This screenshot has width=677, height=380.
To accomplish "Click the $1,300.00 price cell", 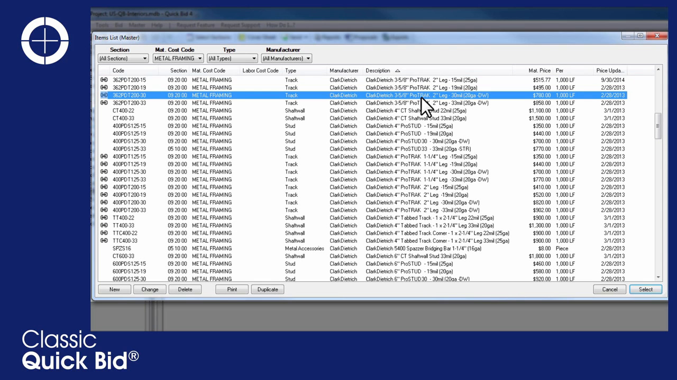I will click(x=539, y=225).
